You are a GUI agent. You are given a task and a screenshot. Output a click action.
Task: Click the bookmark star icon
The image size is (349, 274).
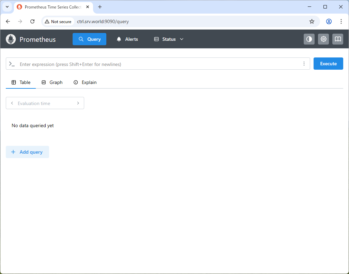tap(312, 21)
